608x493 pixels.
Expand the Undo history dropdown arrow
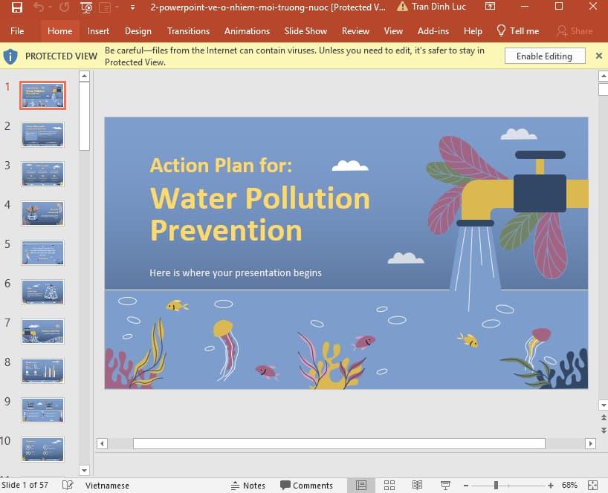49,7
